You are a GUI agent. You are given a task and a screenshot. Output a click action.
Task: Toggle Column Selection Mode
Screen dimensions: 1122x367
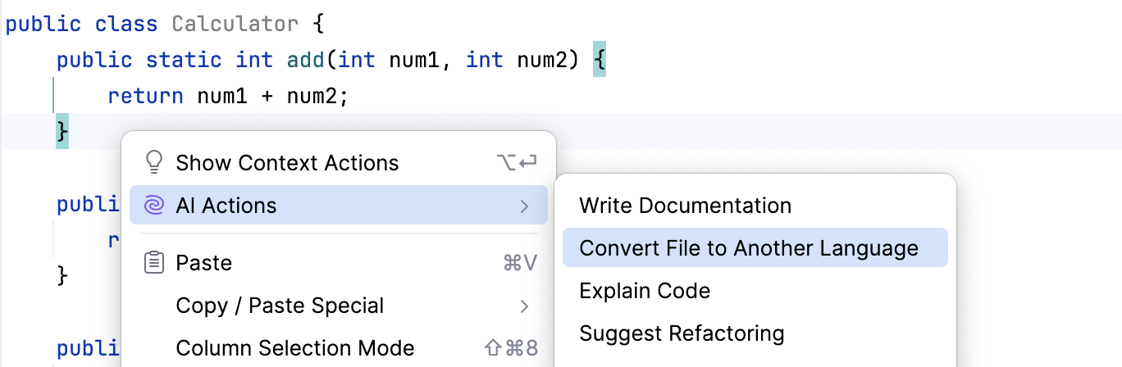tap(295, 348)
